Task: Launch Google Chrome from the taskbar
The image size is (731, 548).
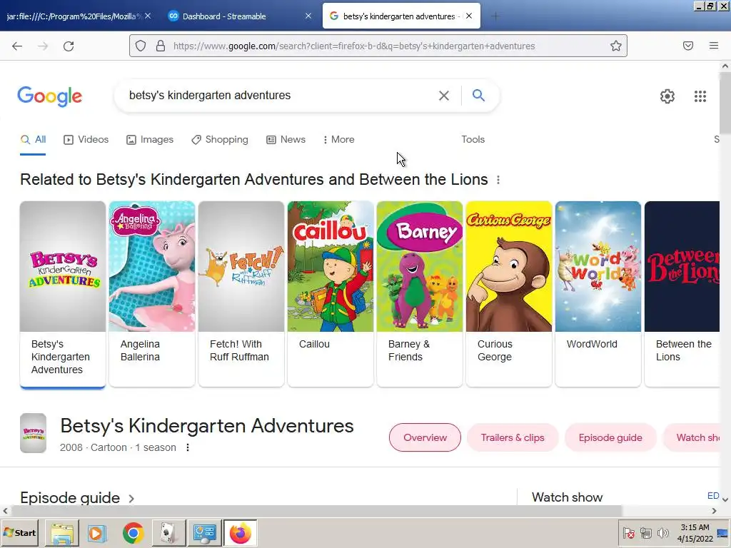Action: (133, 532)
